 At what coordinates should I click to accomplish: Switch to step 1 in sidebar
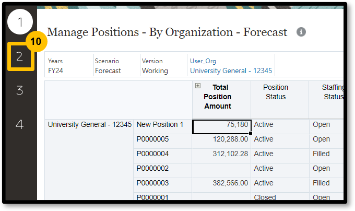tap(20, 22)
